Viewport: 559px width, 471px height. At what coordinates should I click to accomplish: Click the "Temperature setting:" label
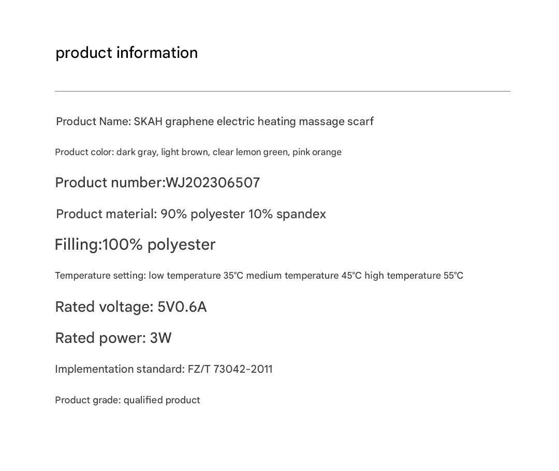click(x=100, y=276)
